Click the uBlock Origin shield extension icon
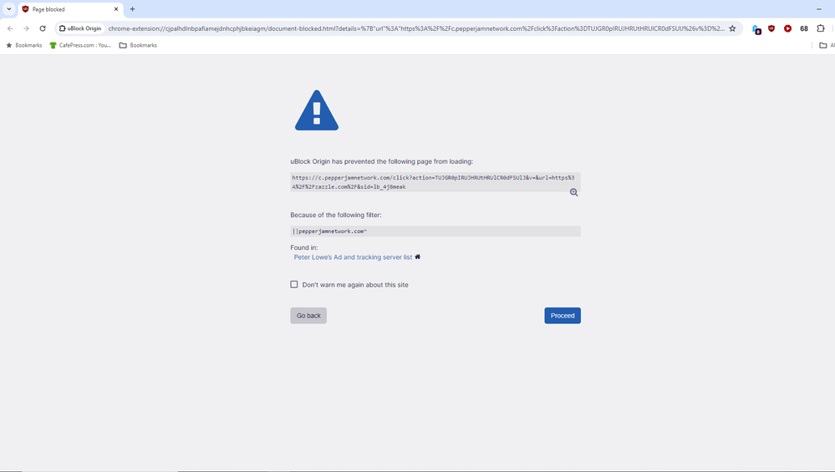 (771, 28)
